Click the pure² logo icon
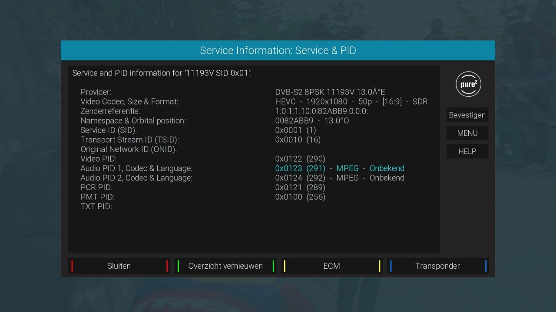Viewport: 556px width, 312px height. (468, 84)
